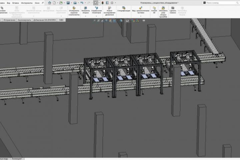This screenshot has width=240, height=160.
Task: Toggle the select cursor tool
Action: [x=96, y=3]
